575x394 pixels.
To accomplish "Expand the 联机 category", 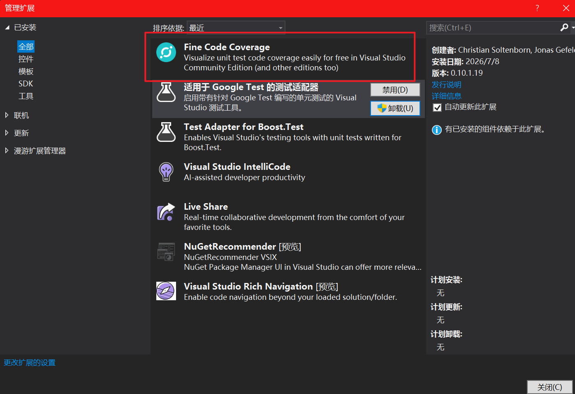I will pyautogui.click(x=7, y=116).
